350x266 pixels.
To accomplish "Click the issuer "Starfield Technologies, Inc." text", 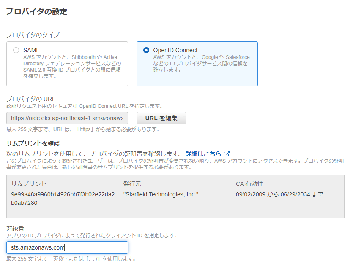I will coord(161,195).
